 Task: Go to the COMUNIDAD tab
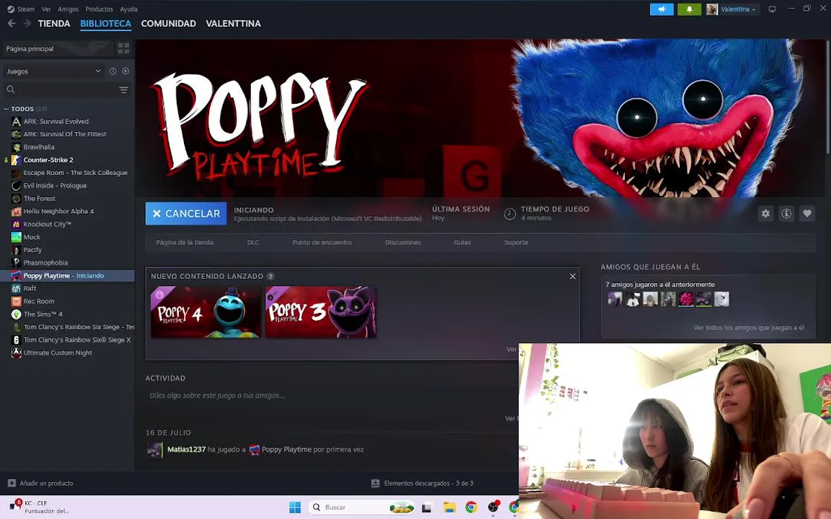pyautogui.click(x=169, y=23)
